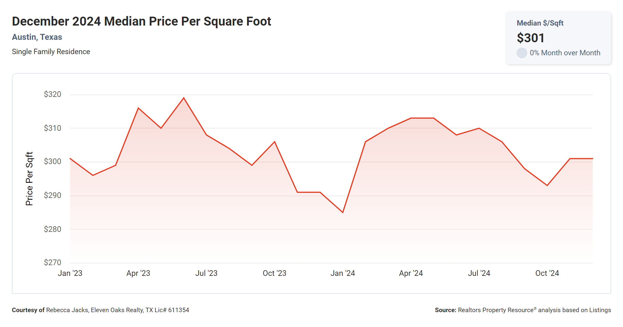623x327 pixels.
Task: Click the 0% Month over Month text
Action: coord(565,53)
